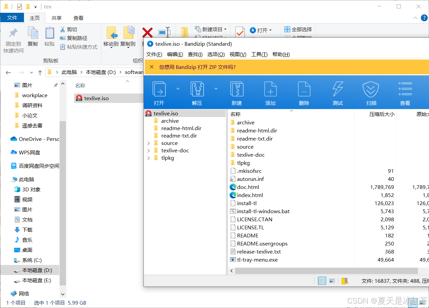Click the Bandizip 删除 delete icon
The width and height of the screenshot is (429, 308).
point(304,89)
